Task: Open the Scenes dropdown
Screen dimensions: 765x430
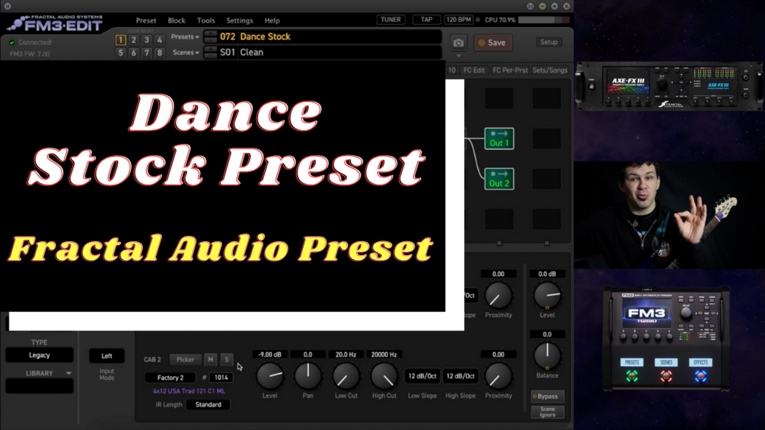Action: (186, 53)
